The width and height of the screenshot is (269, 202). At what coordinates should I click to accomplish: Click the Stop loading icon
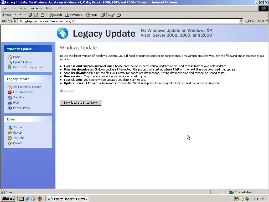30,15
